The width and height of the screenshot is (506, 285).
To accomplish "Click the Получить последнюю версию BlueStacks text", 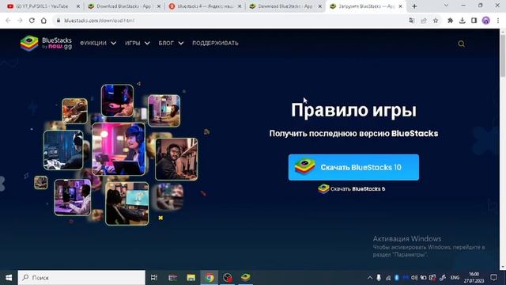I will coord(353,134).
